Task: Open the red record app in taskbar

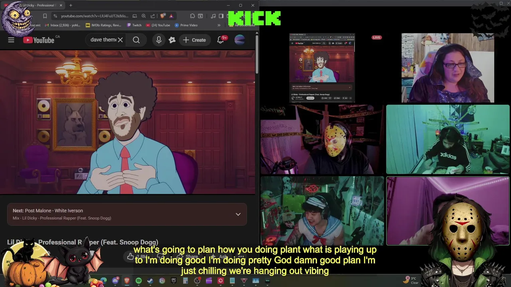Action: tap(220, 281)
